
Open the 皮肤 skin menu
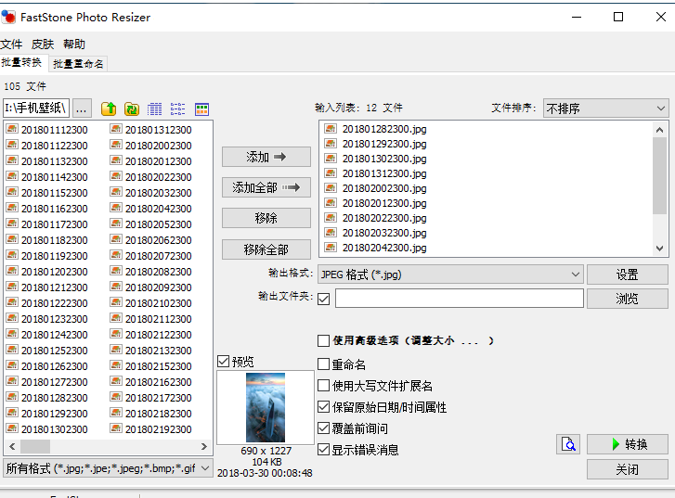tap(43, 45)
